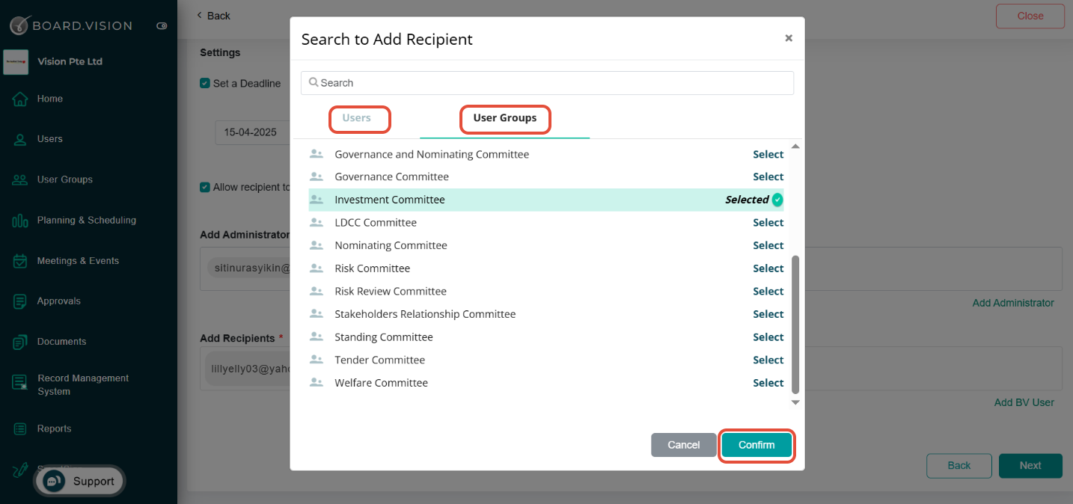Click the User Groups sidebar icon

20,179
